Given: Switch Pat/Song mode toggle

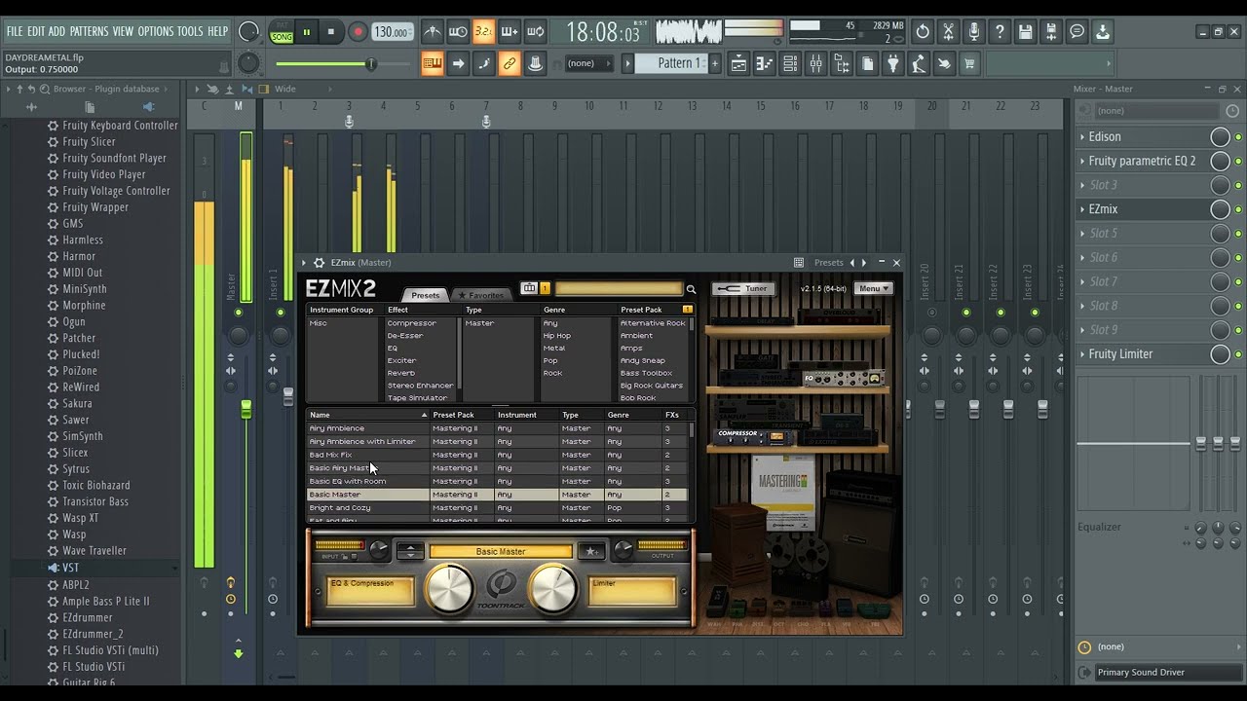Looking at the screenshot, I should (x=282, y=32).
